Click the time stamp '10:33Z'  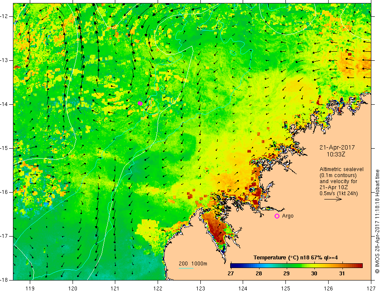pos(336,154)
